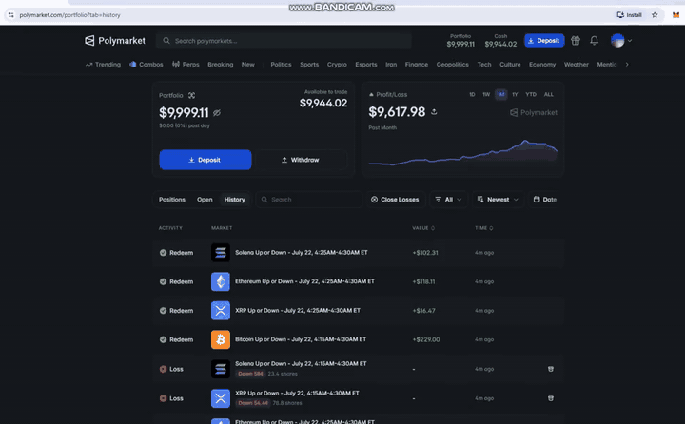Image resolution: width=685 pixels, height=424 pixels.
Task: Click the Search polymarkets field
Action: (284, 41)
